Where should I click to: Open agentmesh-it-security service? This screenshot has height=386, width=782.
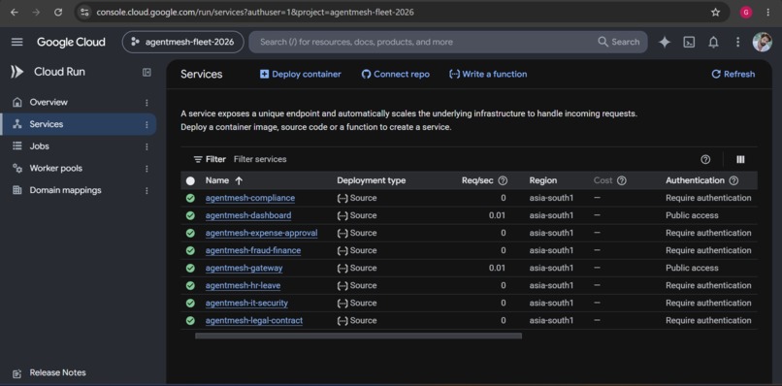point(246,303)
